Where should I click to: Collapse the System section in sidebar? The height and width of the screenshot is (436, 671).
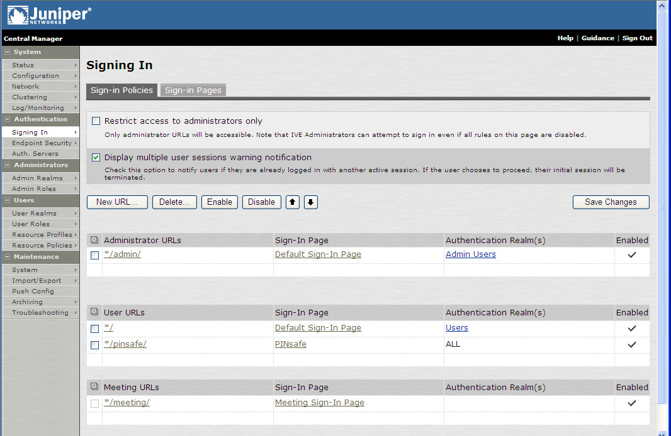pyautogui.click(x=8, y=52)
